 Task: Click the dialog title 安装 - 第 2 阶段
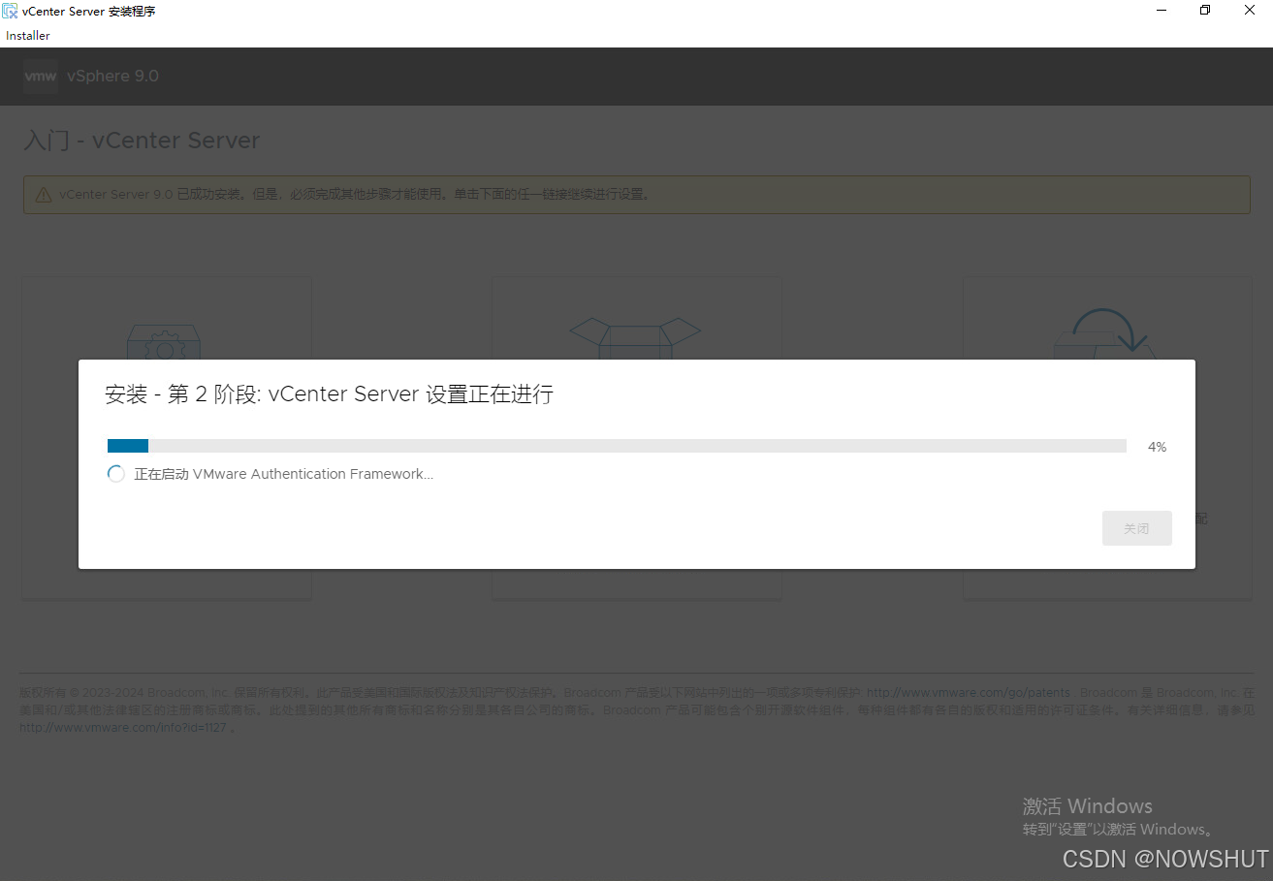pos(329,394)
